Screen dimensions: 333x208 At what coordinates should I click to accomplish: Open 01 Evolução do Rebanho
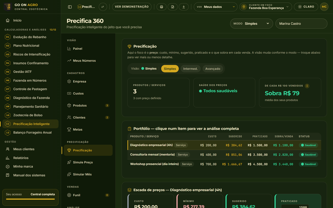coord(30,37)
